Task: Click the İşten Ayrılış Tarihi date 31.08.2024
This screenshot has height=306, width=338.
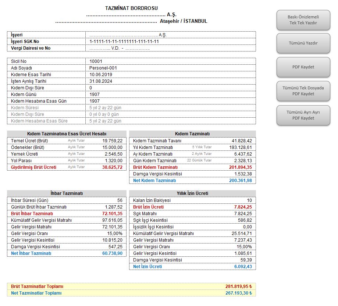Action: (x=101, y=81)
